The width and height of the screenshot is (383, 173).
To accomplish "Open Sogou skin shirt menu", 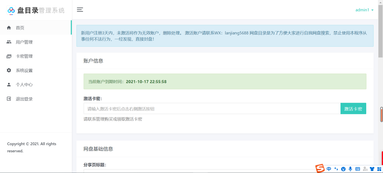I will click(x=372, y=169).
